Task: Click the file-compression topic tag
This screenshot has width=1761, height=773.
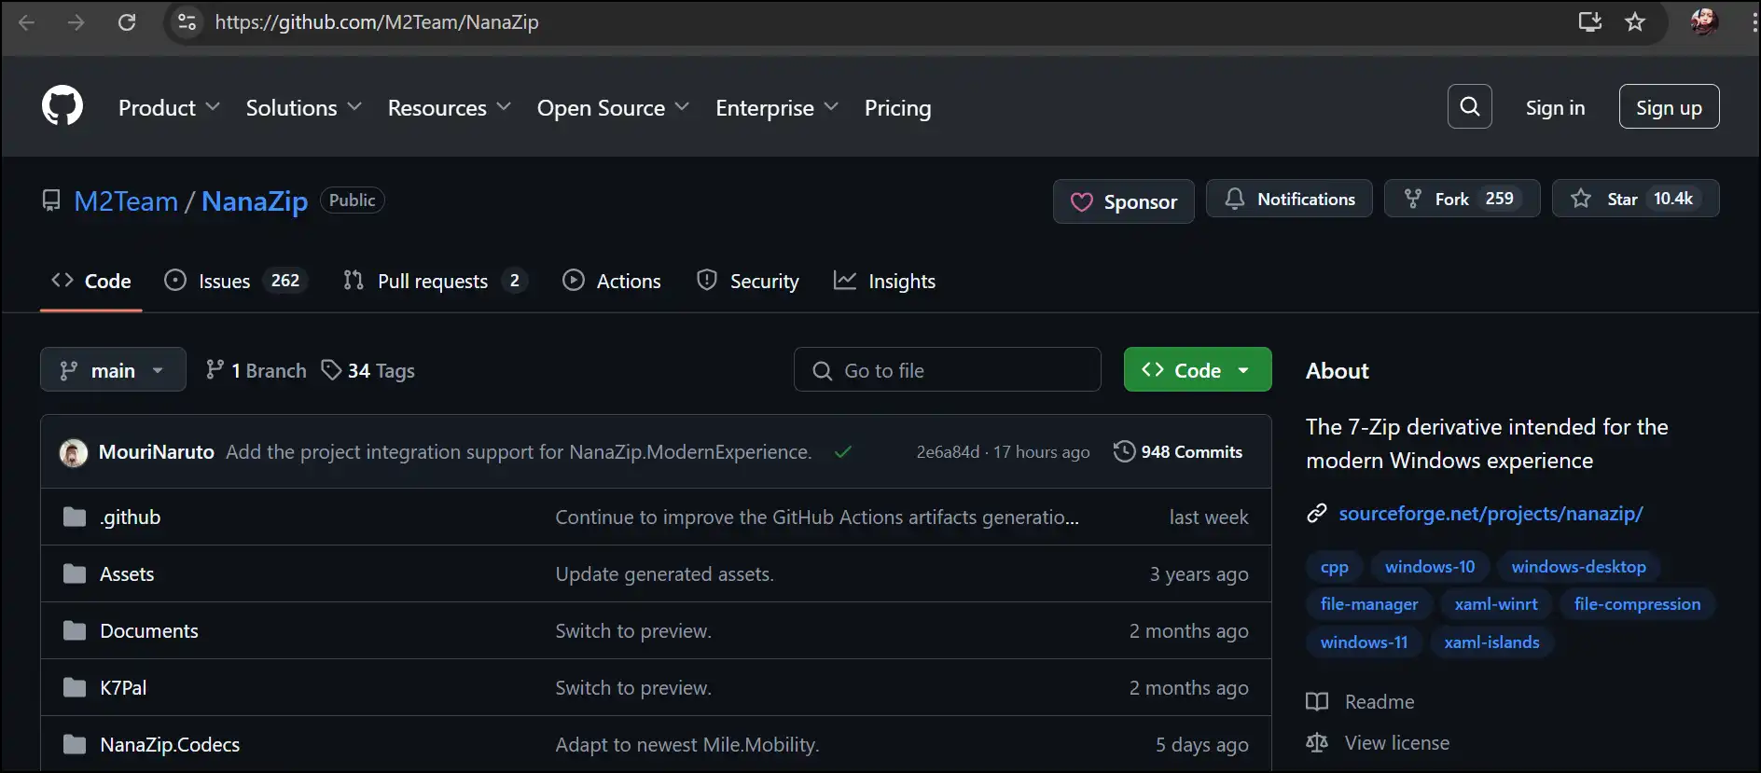Action: click(x=1637, y=604)
